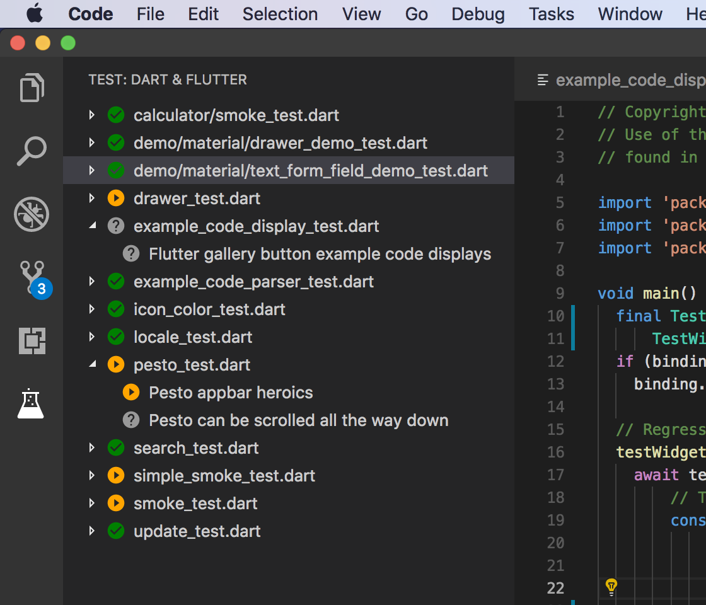Click orange run icon beside drawer_test.dart
Screen dimensions: 706x605
[x=115, y=199]
